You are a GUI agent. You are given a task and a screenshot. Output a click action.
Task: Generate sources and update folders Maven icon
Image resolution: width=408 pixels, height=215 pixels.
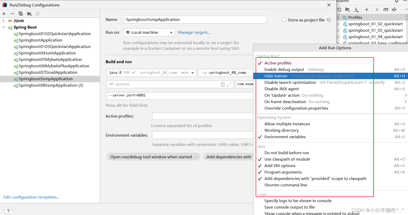point(348,10)
